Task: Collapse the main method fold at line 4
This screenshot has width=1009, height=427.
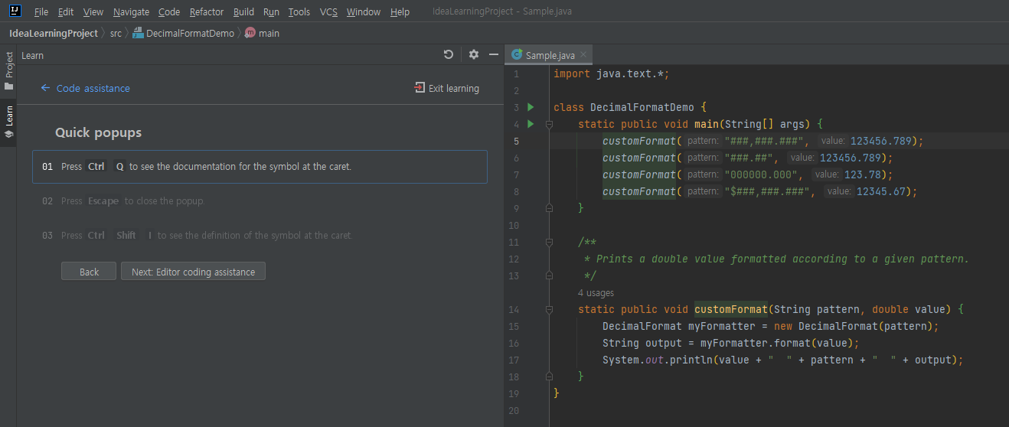Action: (x=549, y=124)
